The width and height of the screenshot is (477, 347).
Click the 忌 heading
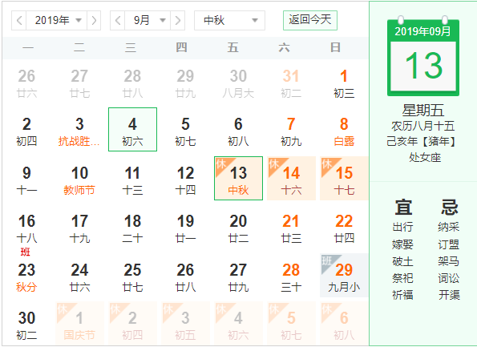(x=450, y=207)
